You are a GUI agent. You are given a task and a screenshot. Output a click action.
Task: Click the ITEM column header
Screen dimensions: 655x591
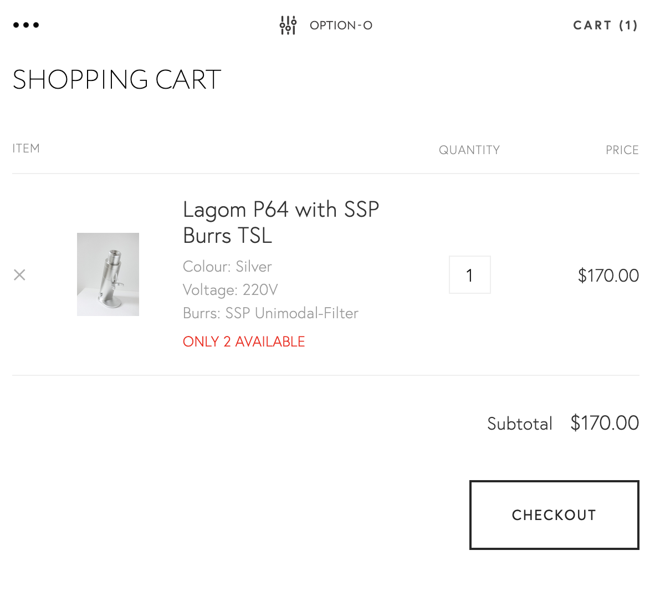tap(26, 149)
